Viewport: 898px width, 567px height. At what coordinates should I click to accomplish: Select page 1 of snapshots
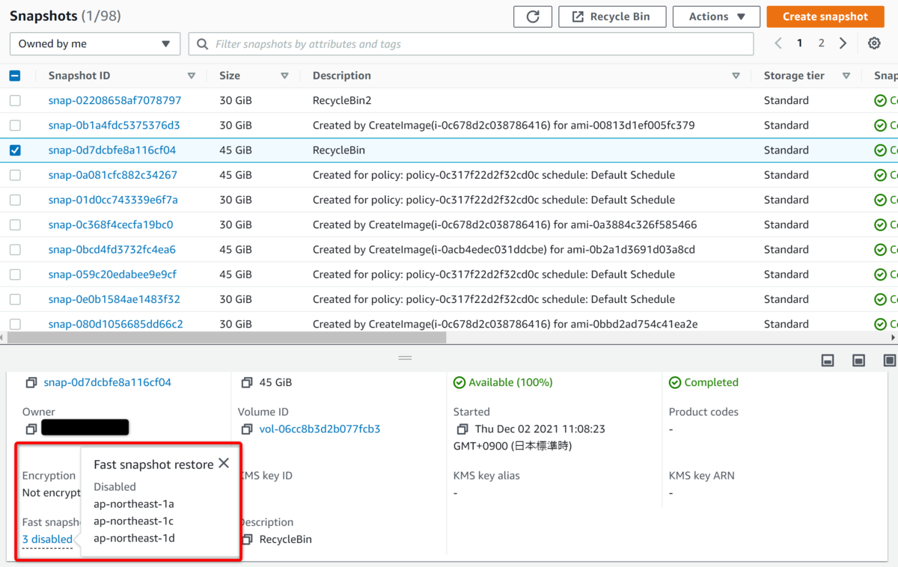click(799, 43)
